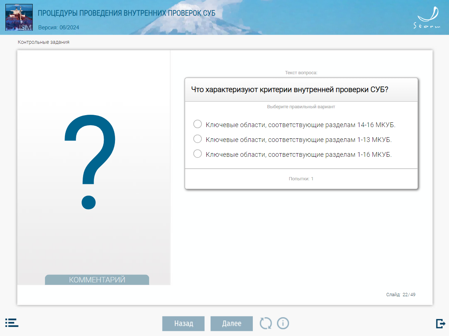Click the large question mark graphic

pyautogui.click(x=90, y=162)
